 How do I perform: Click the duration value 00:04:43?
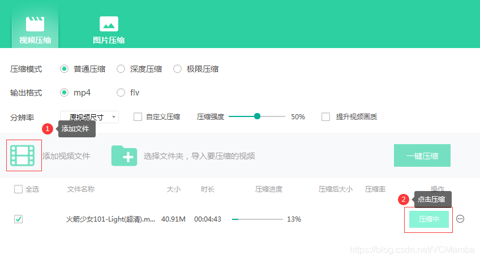click(x=208, y=219)
